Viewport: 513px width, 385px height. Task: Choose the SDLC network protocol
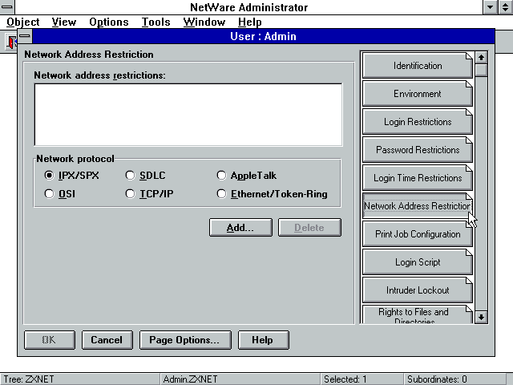[x=146, y=176]
